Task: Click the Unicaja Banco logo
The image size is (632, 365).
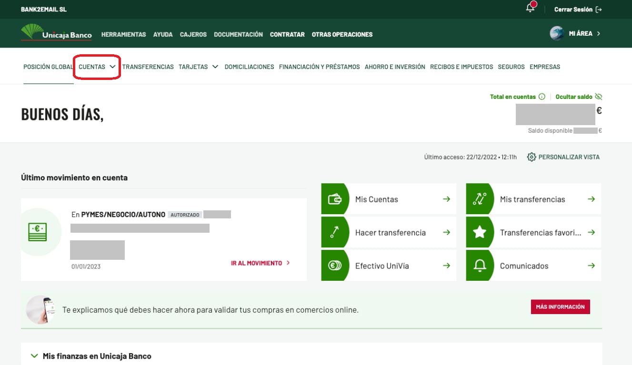Action: pos(56,33)
